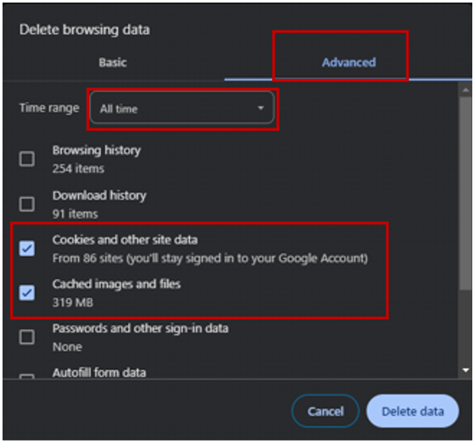
Task: Select the Advanced tab
Action: [x=349, y=63]
